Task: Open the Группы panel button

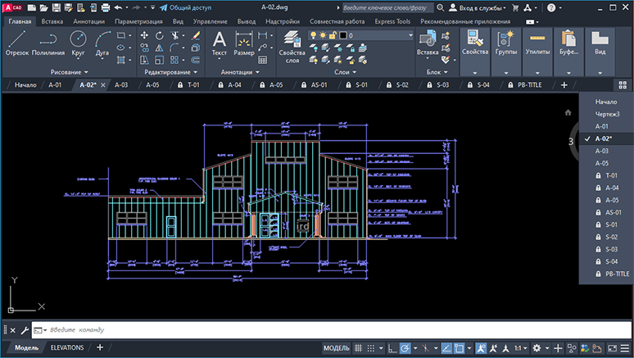Action: (506, 52)
